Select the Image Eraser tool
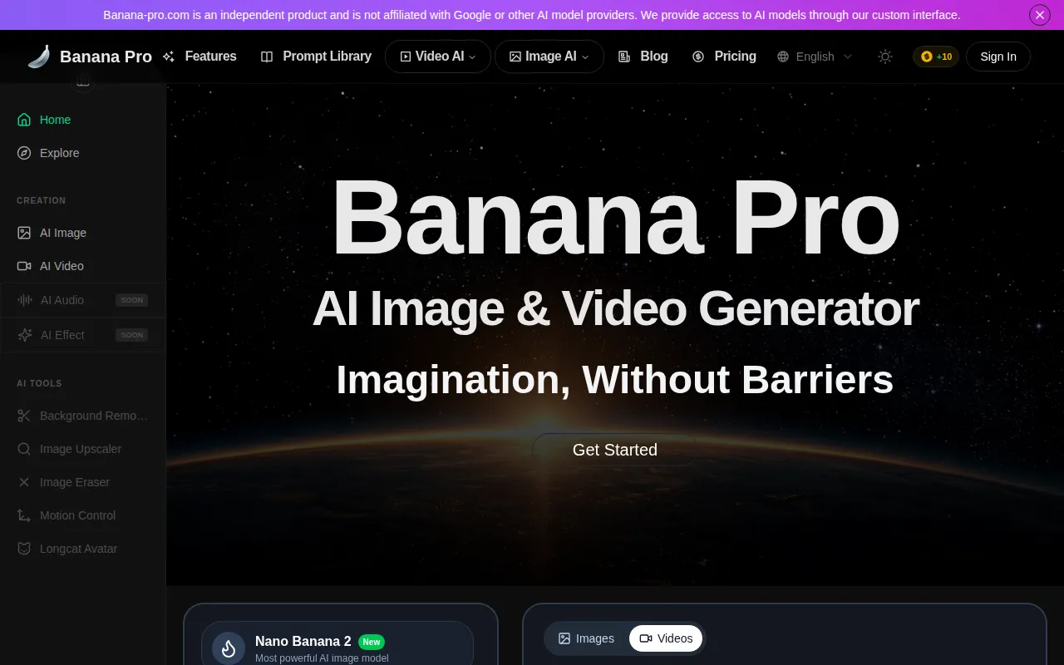The image size is (1064, 665). 75,482
